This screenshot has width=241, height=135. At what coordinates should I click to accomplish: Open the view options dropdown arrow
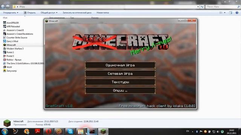point(225,13)
